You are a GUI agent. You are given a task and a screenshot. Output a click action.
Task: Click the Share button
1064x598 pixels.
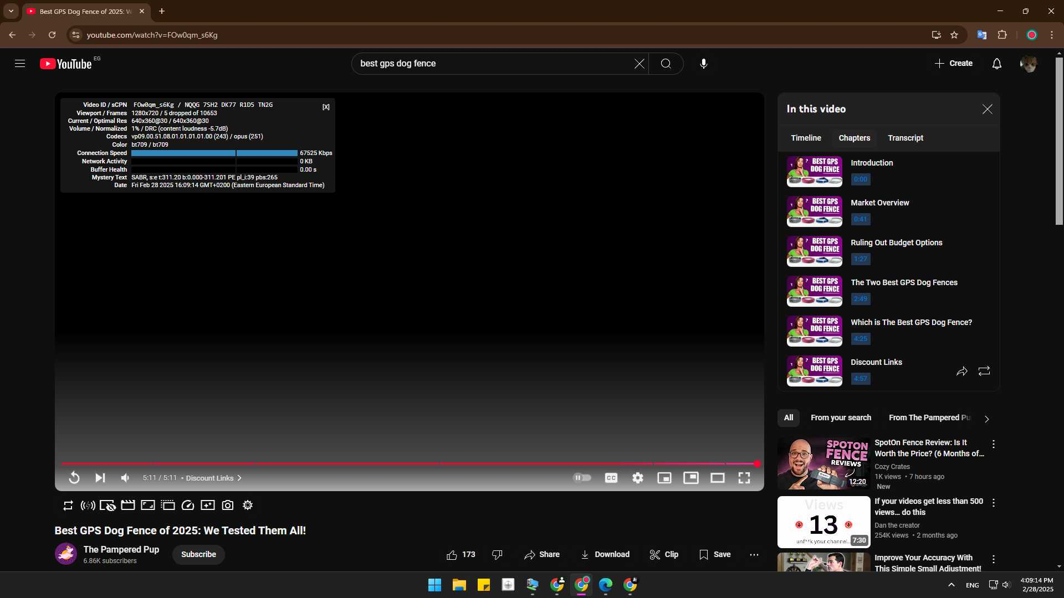point(542,555)
